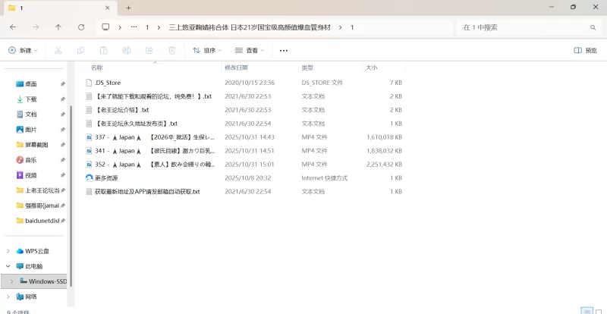
Task: Click the Cut scissors icon
Action: click(x=58, y=51)
